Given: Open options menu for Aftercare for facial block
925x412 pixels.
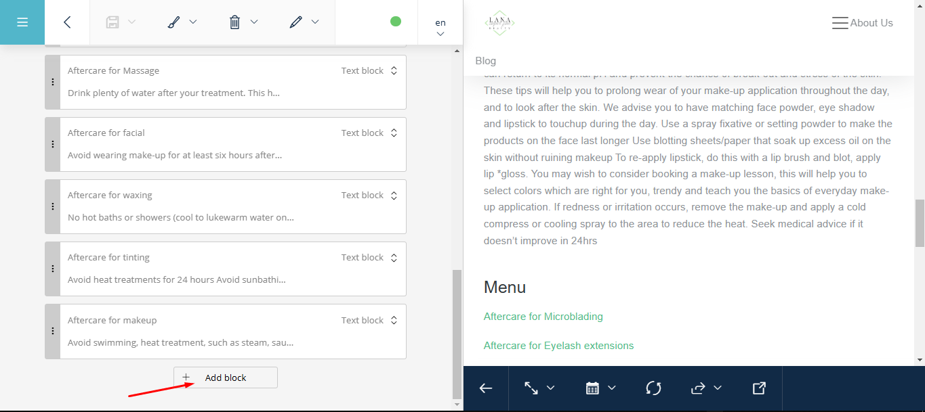Looking at the screenshot, I should (x=53, y=144).
